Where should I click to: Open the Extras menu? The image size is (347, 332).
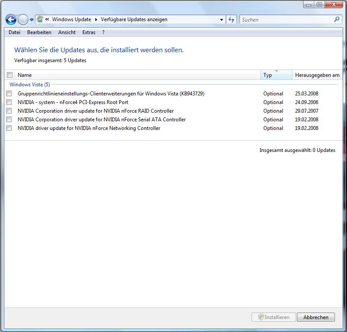coord(89,32)
